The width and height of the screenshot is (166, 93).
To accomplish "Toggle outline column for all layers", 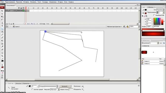I will pyautogui.click(x=23, y=8).
